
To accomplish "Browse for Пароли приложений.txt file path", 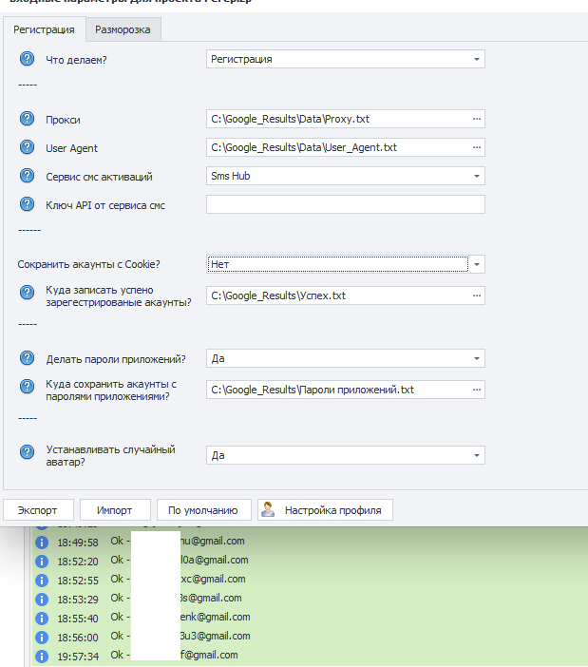I will point(477,390).
